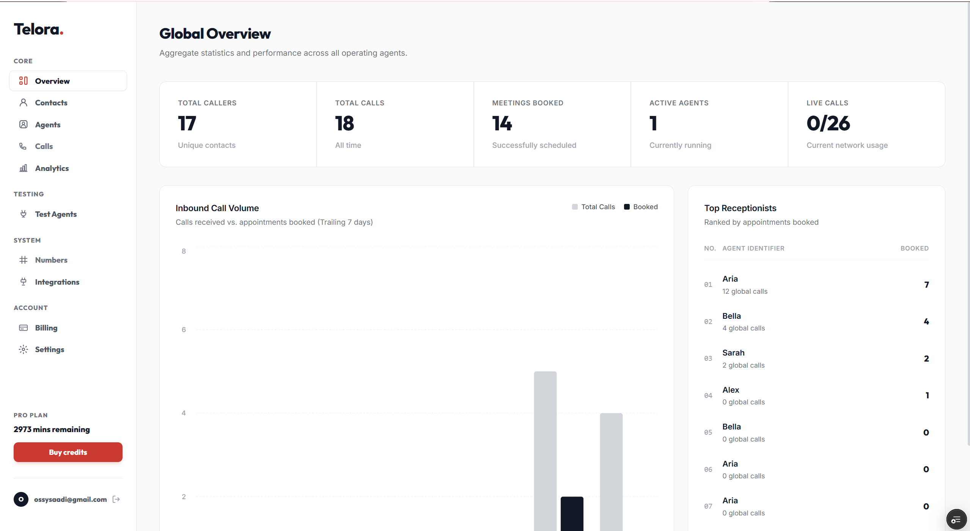
Task: Open the floating widget icon at bottom right
Action: 956,519
